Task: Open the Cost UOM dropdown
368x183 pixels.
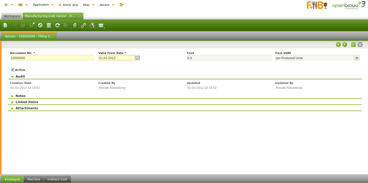Action: pos(357,58)
